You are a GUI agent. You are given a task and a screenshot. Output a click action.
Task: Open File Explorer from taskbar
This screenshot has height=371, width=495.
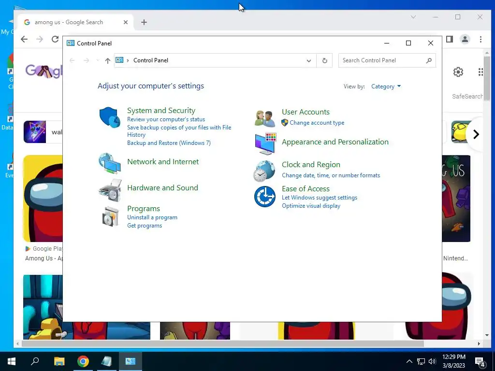click(59, 361)
